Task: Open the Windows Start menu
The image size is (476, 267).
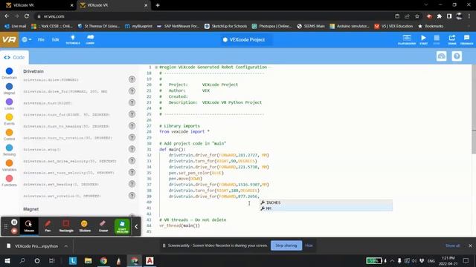Action: click(x=7, y=260)
